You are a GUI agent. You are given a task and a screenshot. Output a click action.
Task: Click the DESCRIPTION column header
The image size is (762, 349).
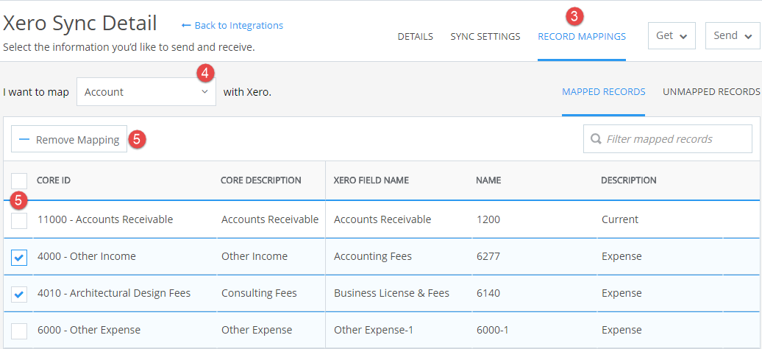(x=629, y=180)
